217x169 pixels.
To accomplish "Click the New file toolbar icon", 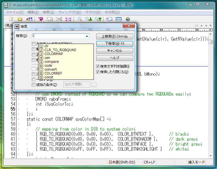I will click(x=11, y=19).
